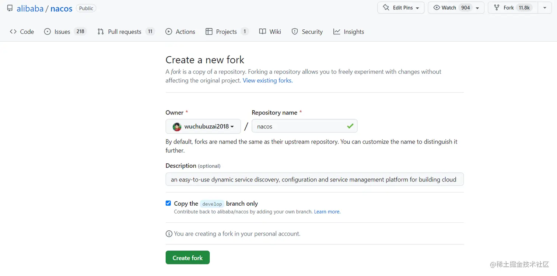Expand the Fork options dropdown arrow
This screenshot has width=557, height=276.
point(545,8)
